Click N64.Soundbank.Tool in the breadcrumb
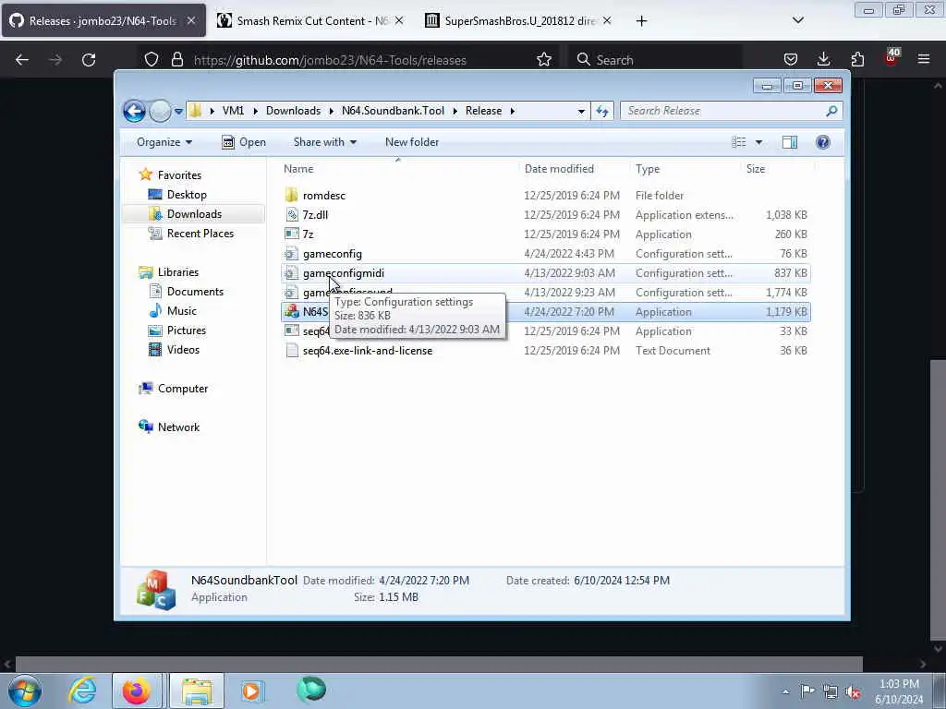946x709 pixels. pos(393,111)
